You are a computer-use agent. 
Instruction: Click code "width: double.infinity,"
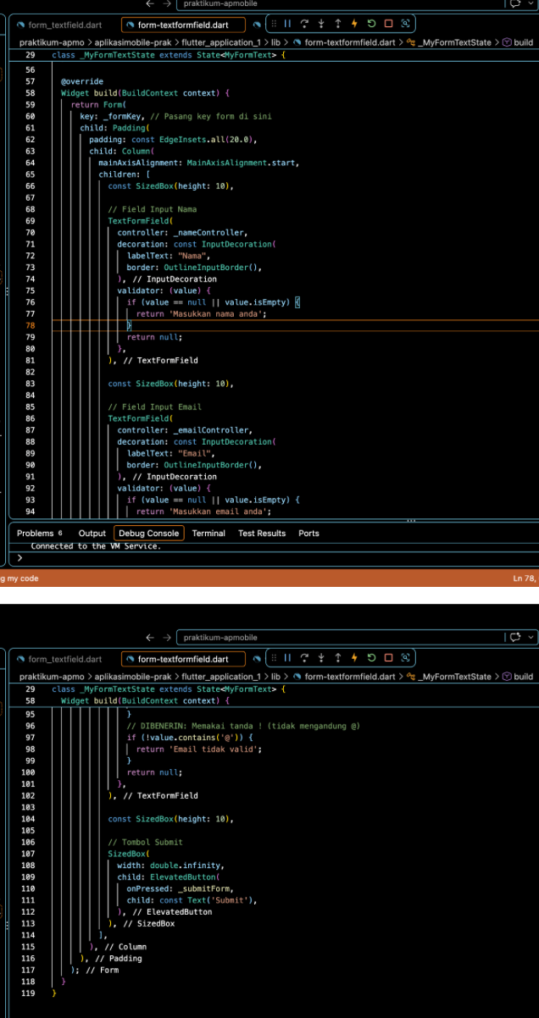(x=170, y=866)
